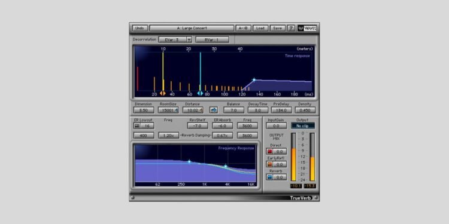Open the 'A: Large Concert' preset menu

[192, 28]
